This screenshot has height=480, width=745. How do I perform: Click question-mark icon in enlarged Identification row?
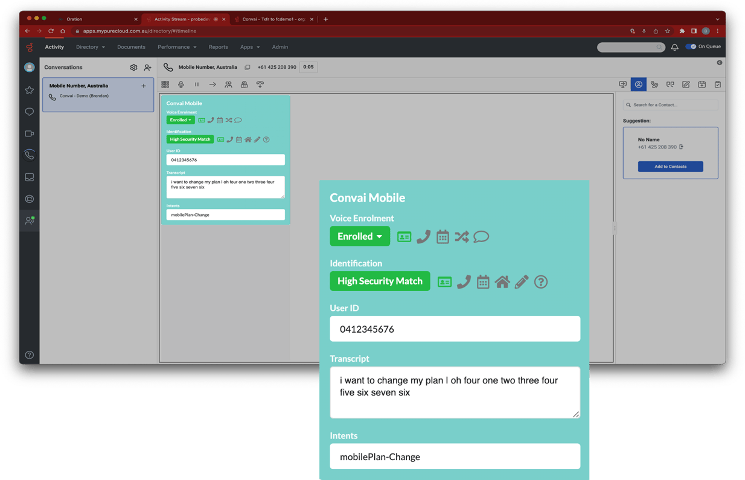click(541, 281)
